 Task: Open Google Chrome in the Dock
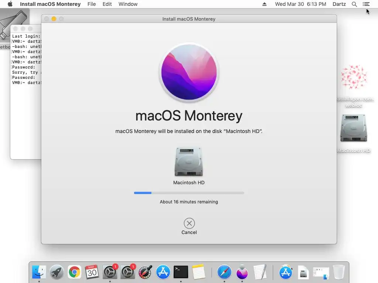74,272
